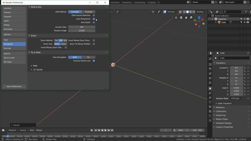Open the Shading options dropdown
The image size is (251, 141).
coord(201,12)
